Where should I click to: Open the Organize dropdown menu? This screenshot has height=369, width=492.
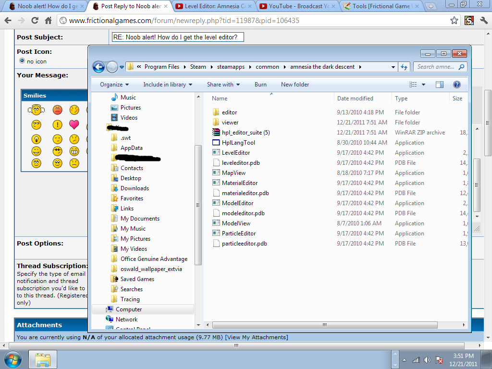(115, 85)
